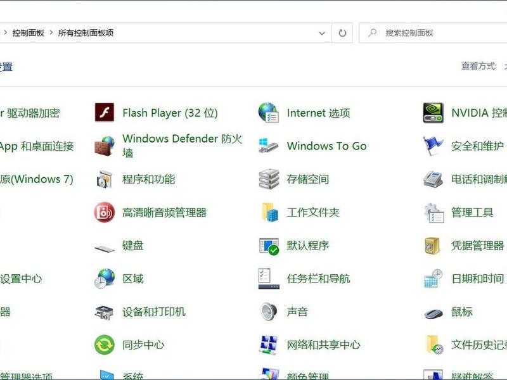Click the search magnifier icon
The image size is (507, 380).
tap(373, 33)
